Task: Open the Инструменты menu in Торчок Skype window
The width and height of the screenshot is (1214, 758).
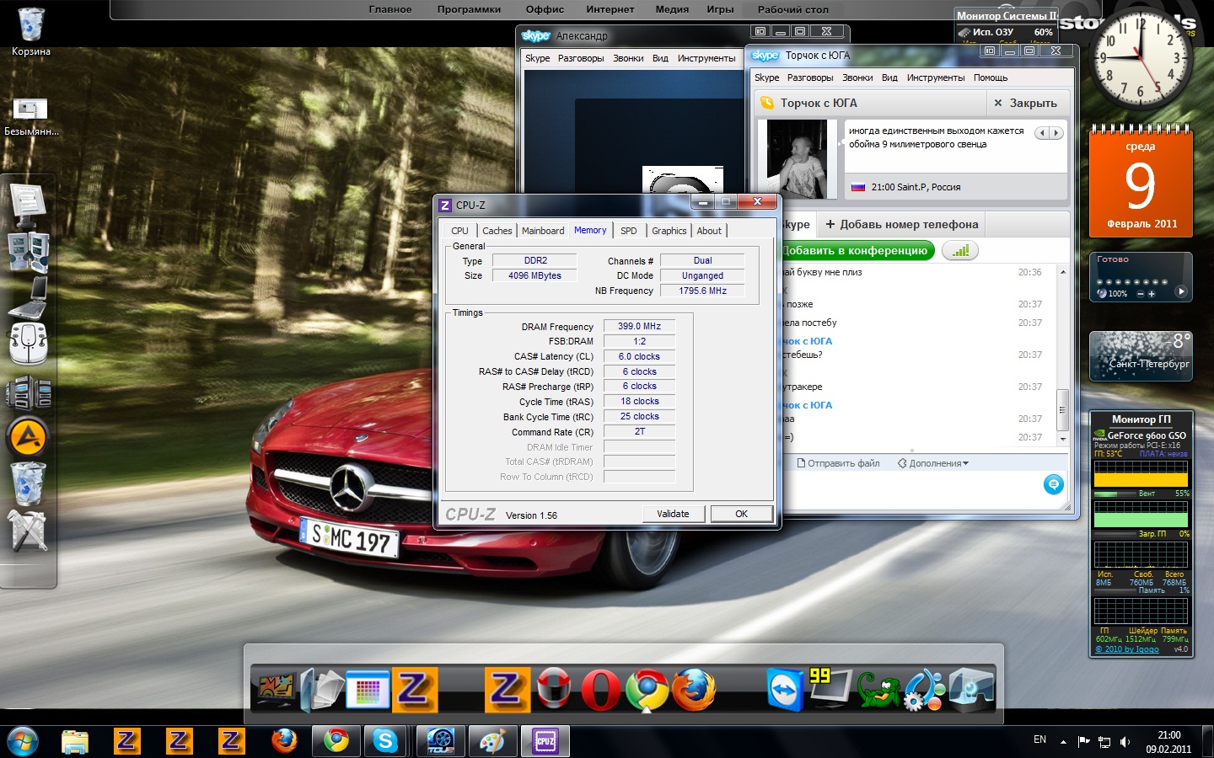Action: (x=935, y=77)
